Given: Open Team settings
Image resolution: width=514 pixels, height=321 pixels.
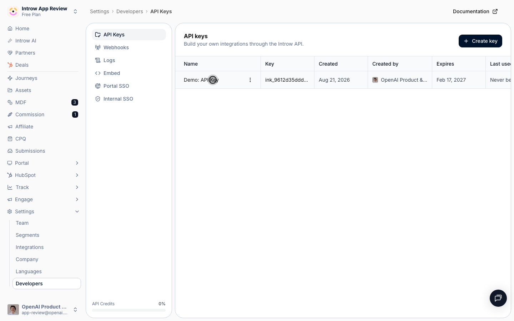Looking at the screenshot, I should point(47,223).
